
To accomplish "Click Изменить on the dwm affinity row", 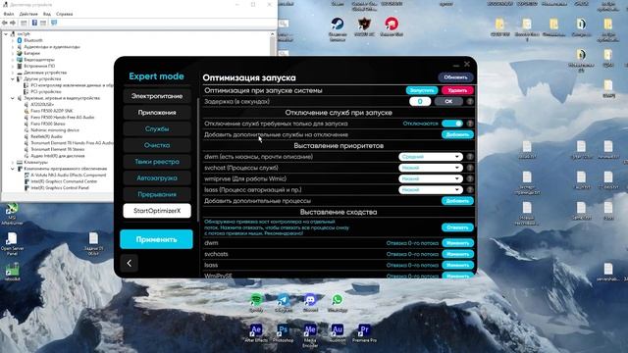I will (458, 243).
